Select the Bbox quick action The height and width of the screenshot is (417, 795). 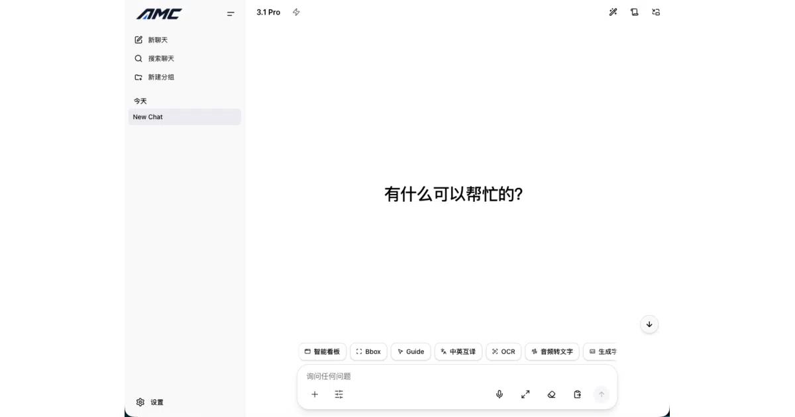[x=368, y=351]
